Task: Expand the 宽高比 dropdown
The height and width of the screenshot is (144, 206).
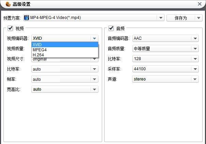Action: pyautogui.click(x=65, y=89)
